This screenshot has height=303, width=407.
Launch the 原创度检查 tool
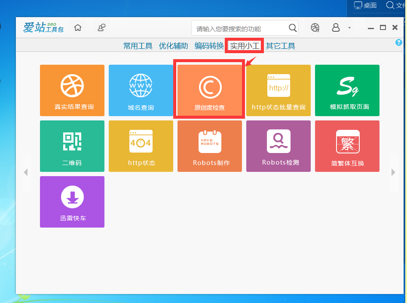coord(210,90)
